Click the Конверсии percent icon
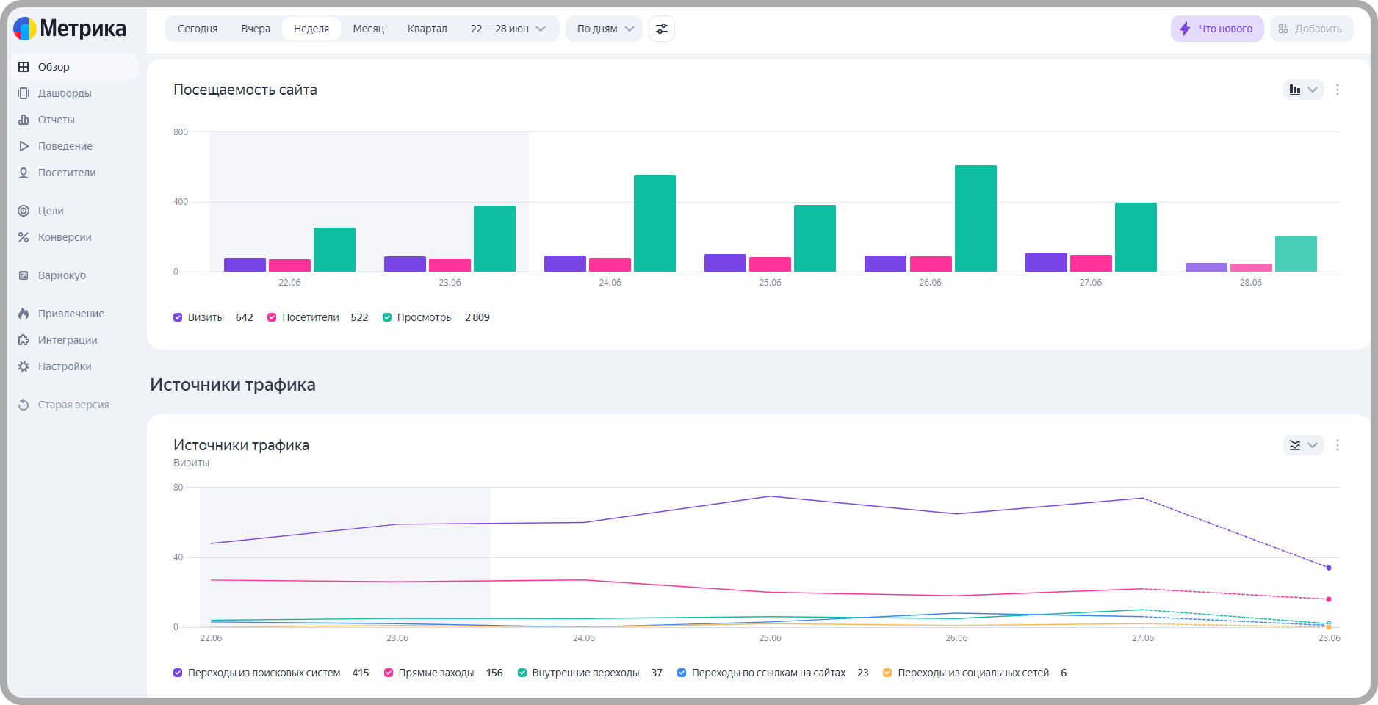The height and width of the screenshot is (705, 1378). coord(24,237)
